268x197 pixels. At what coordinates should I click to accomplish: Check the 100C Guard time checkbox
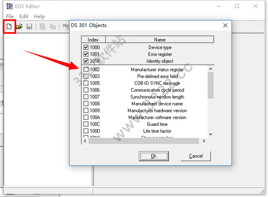[x=86, y=124]
